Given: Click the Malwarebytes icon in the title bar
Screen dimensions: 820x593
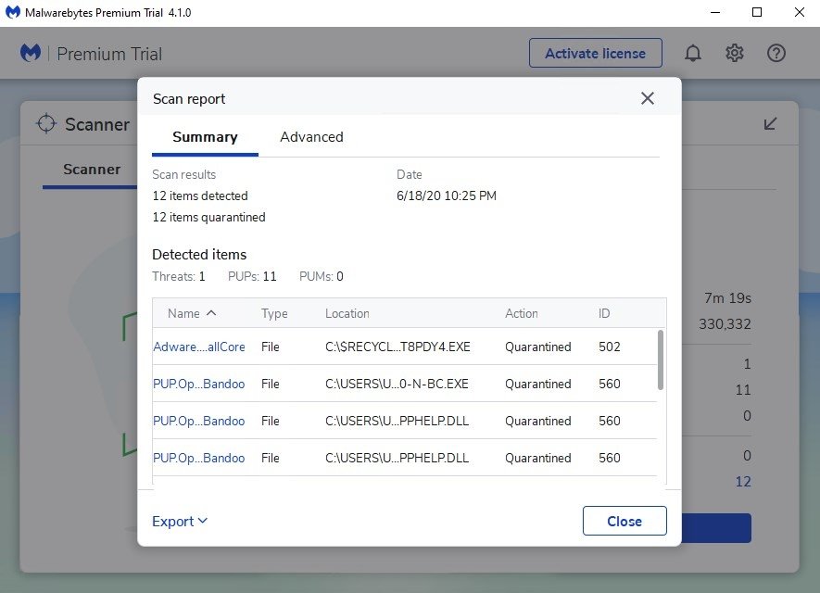Looking at the screenshot, I should pyautogui.click(x=13, y=12).
